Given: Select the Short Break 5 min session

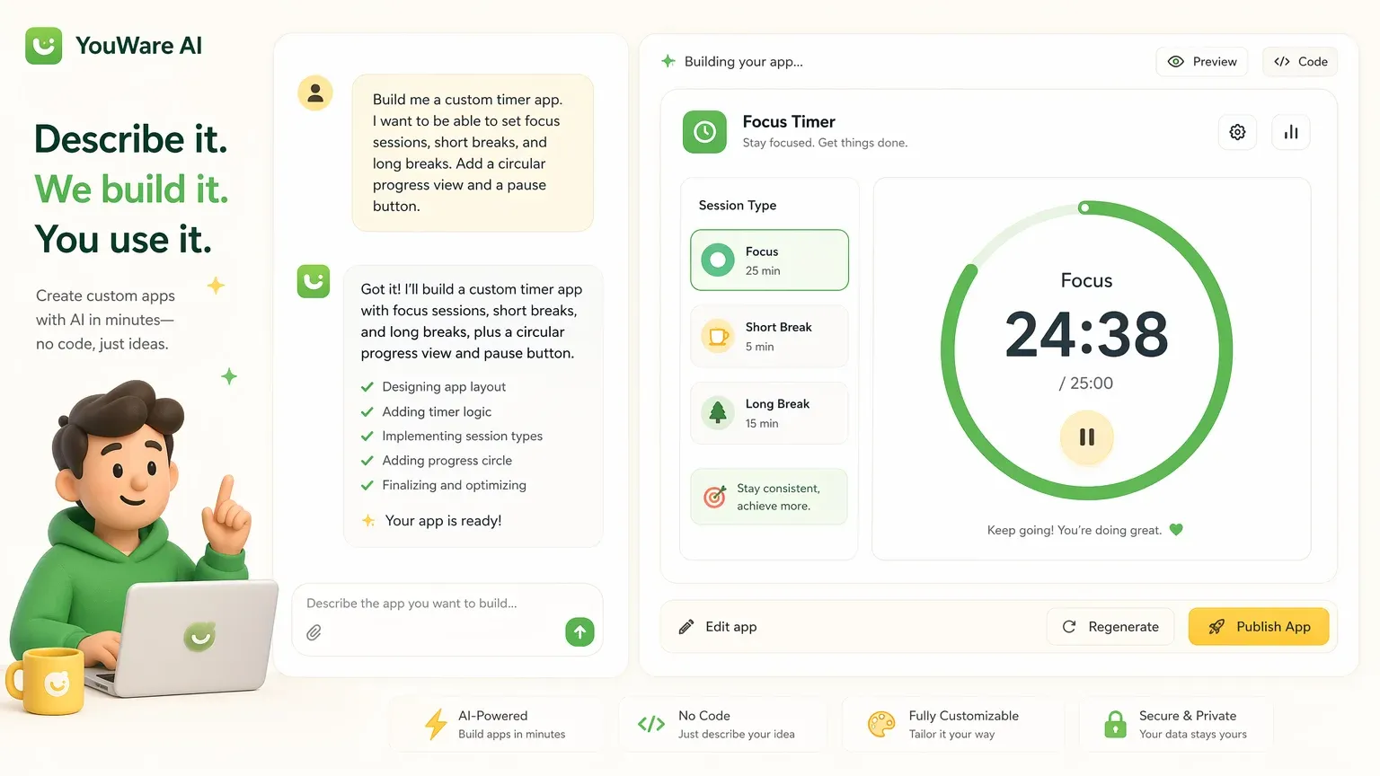Looking at the screenshot, I should [x=769, y=337].
